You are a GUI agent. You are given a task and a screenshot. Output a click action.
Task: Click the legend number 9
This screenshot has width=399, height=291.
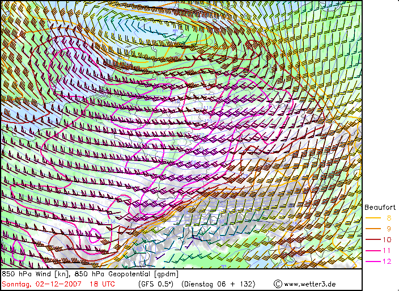[x=389, y=229]
